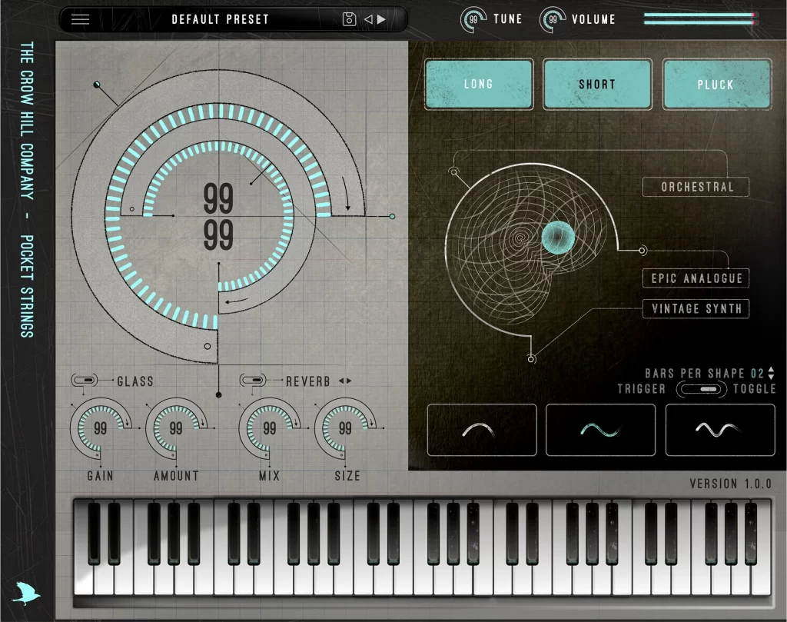The height and width of the screenshot is (622, 787).
Task: Go to previous preset with left arrow
Action: (367, 19)
